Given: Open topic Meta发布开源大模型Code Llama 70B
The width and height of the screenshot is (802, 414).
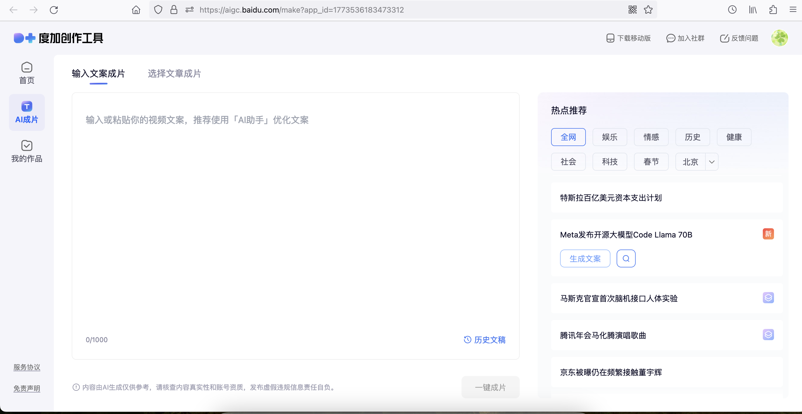Looking at the screenshot, I should (626, 234).
